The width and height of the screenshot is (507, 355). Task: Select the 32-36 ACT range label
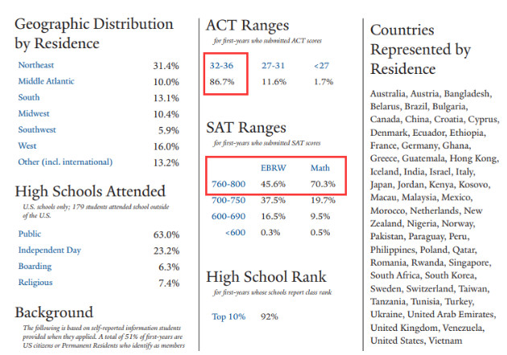(x=222, y=66)
